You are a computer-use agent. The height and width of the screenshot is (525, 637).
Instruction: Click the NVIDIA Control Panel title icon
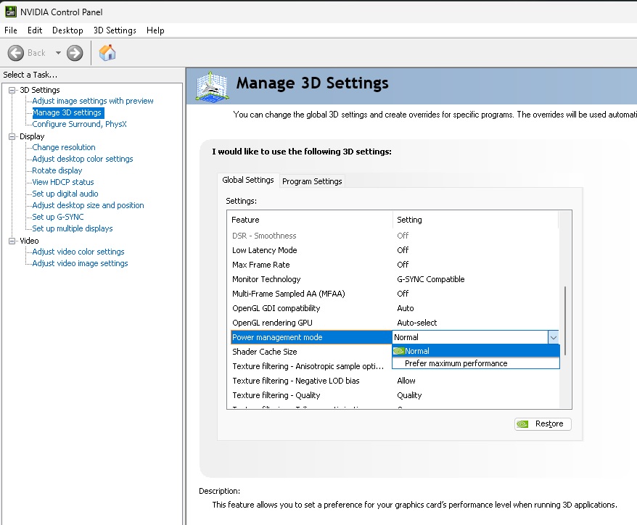click(11, 12)
